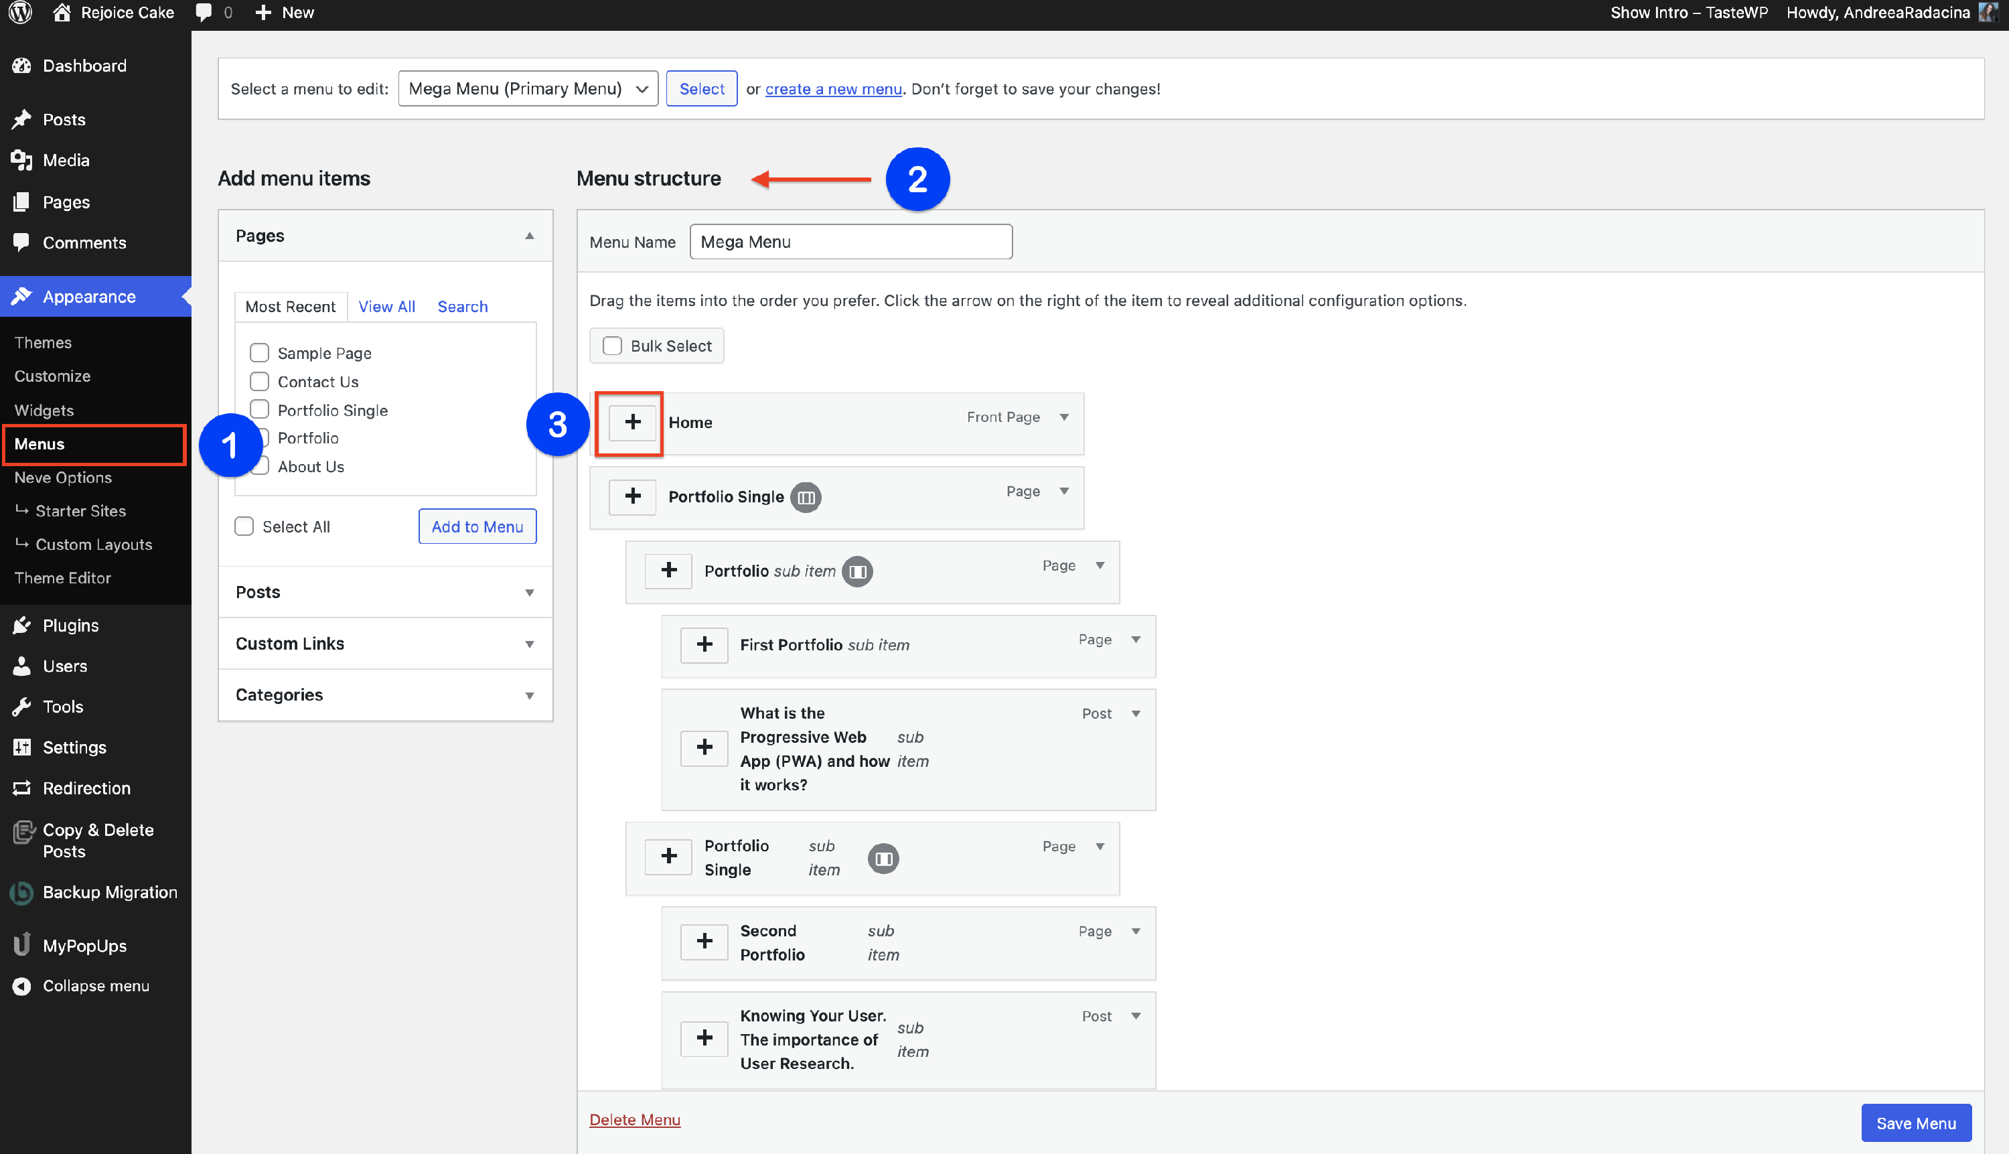Click the Add to Menu button
2009x1154 pixels.
click(x=477, y=526)
